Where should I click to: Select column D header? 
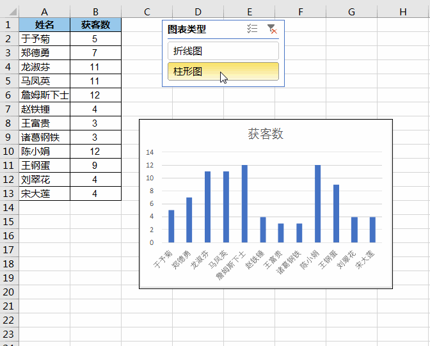click(198, 12)
